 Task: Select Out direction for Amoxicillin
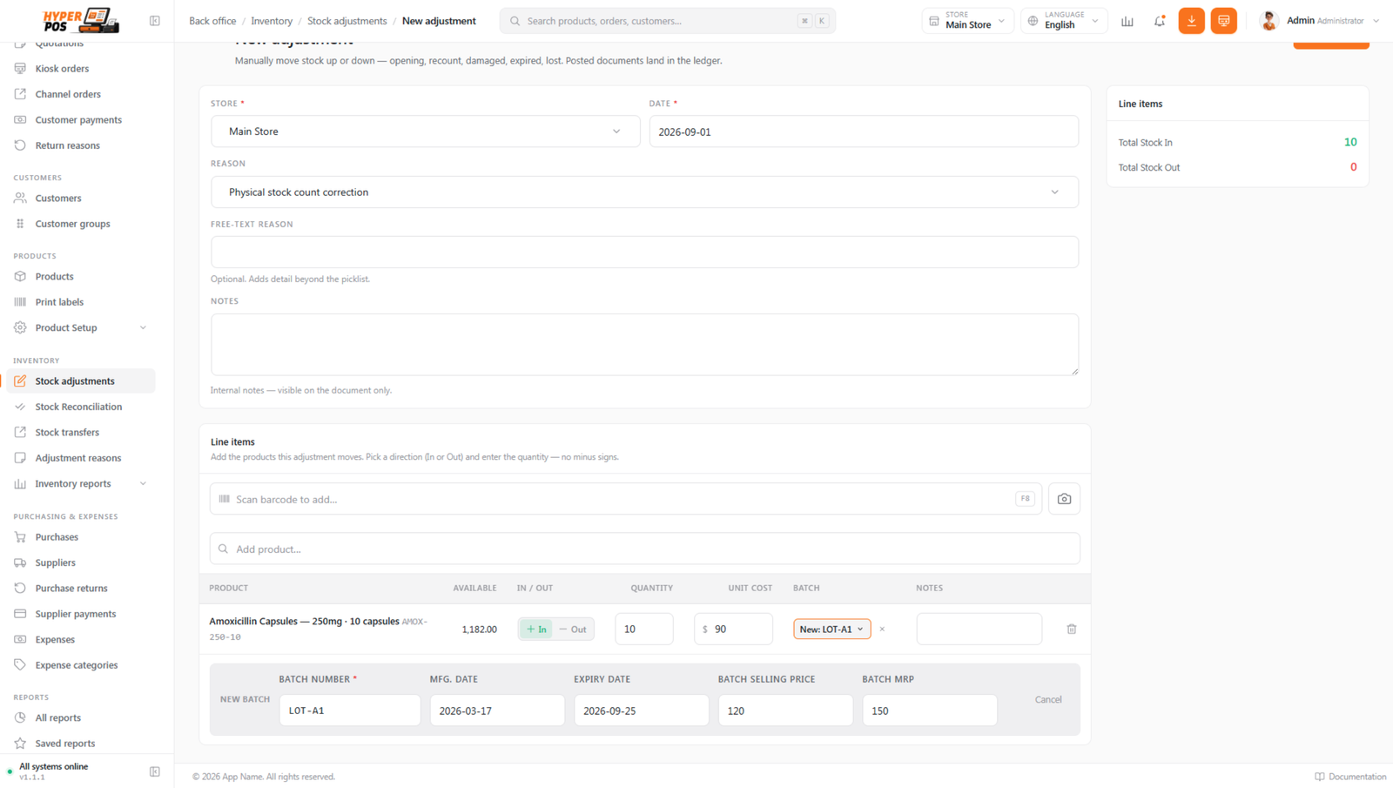pyautogui.click(x=573, y=629)
